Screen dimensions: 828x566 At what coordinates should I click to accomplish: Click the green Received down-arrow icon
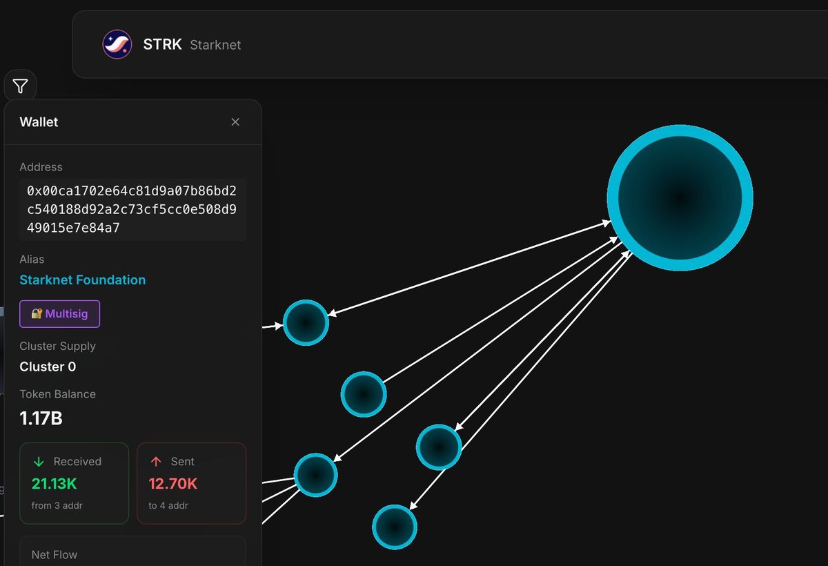tap(39, 462)
